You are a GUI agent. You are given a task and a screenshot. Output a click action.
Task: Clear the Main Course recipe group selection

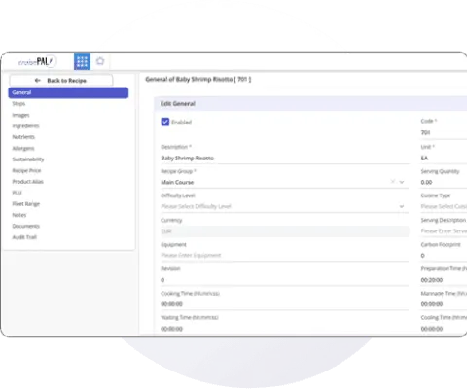point(393,182)
